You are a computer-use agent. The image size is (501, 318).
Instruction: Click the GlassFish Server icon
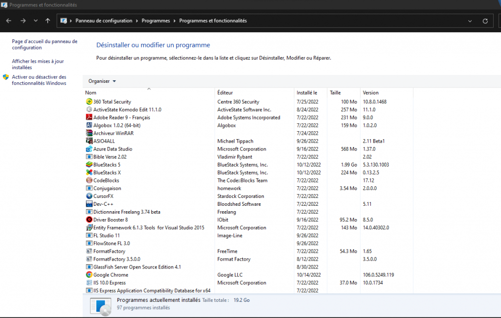[x=89, y=267]
